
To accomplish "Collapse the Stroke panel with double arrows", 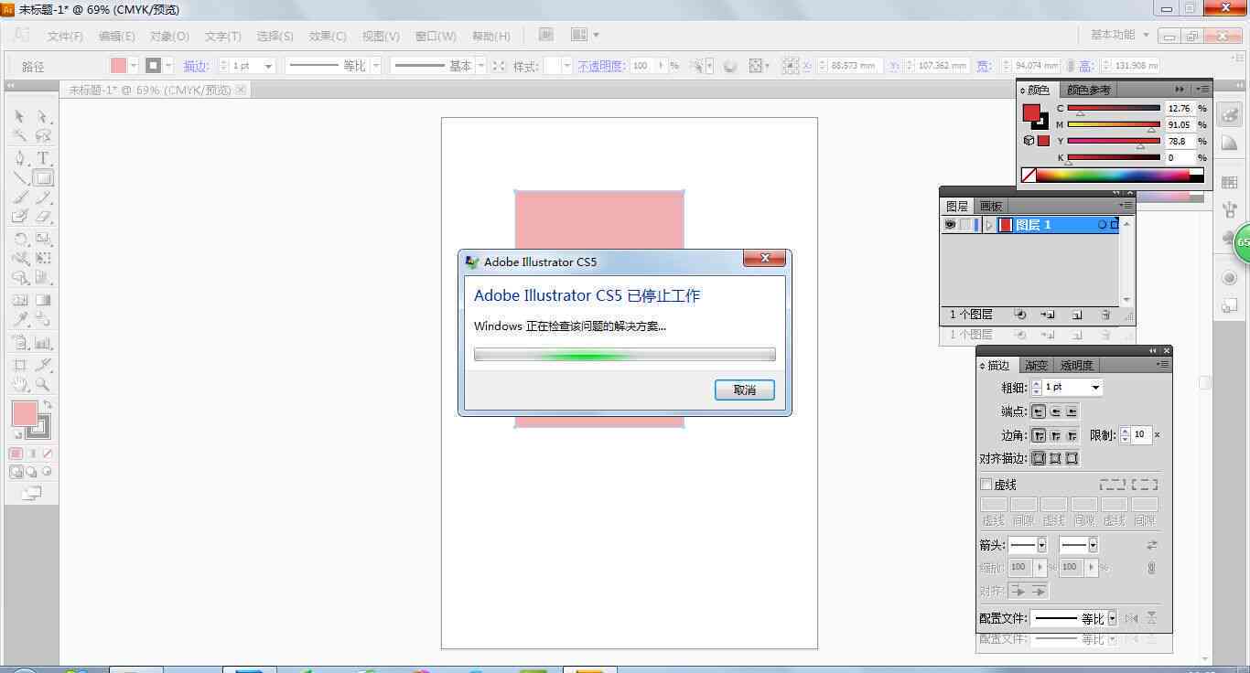I will click(x=1153, y=351).
